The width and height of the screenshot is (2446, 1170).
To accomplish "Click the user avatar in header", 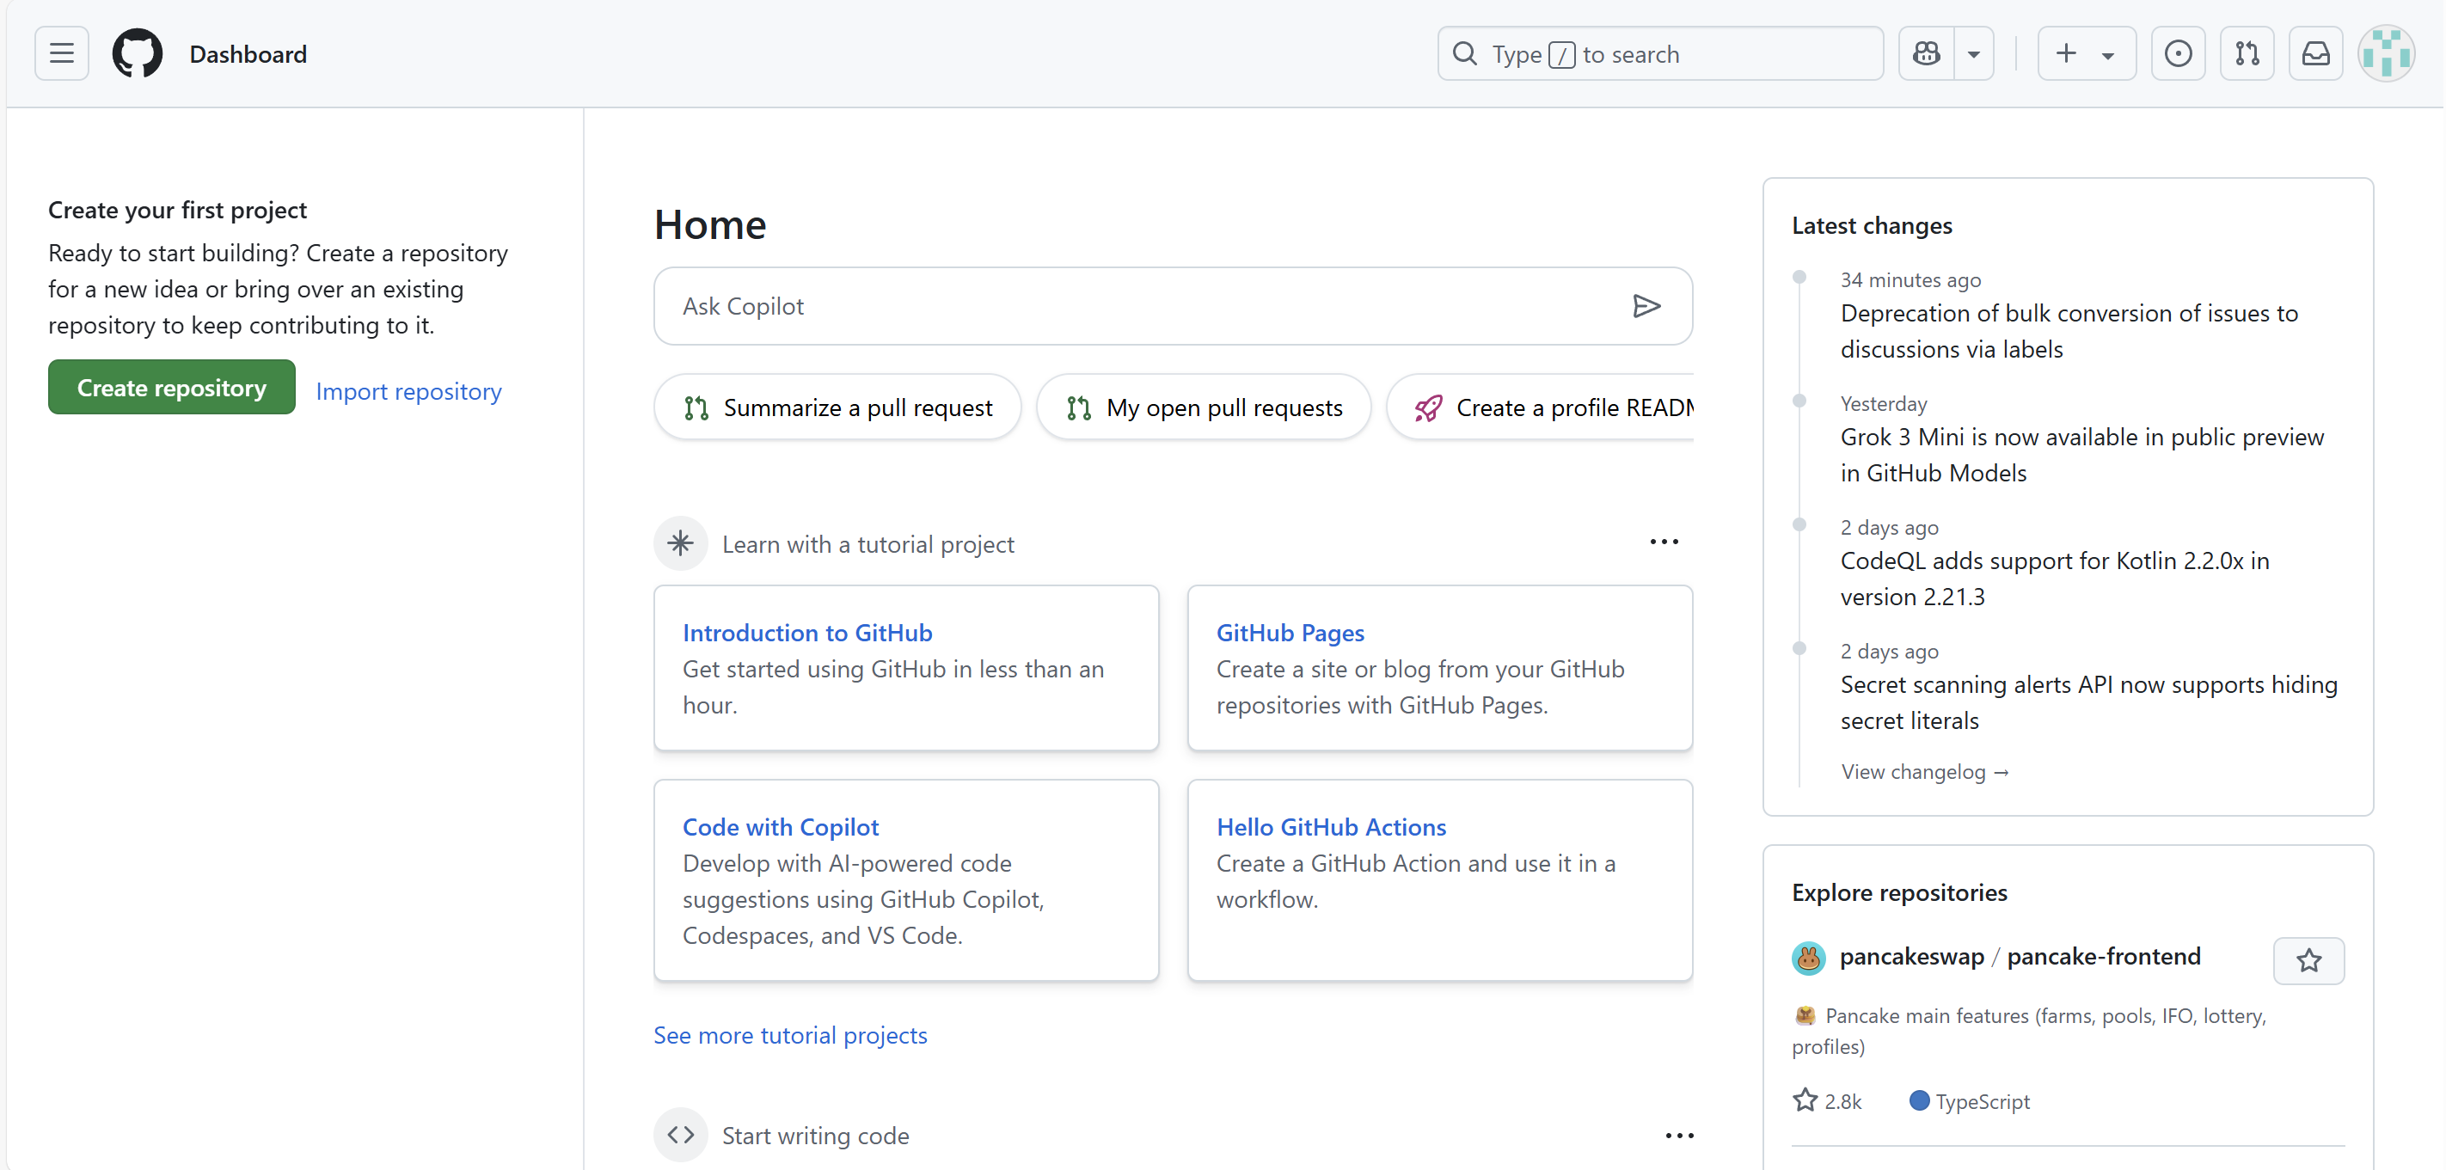I will [2385, 54].
